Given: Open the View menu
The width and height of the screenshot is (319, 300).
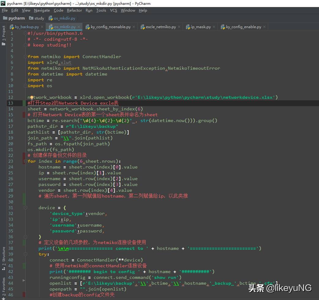Looking at the screenshot, I should tap(26, 10).
